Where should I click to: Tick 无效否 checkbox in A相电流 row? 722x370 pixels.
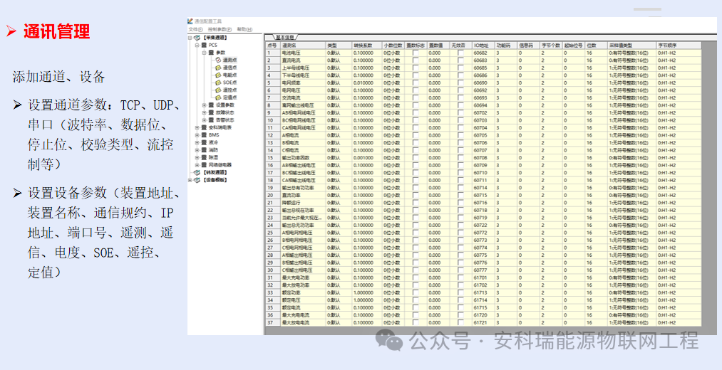461,135
